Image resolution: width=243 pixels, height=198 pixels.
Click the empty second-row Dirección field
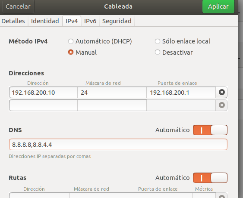(43, 105)
